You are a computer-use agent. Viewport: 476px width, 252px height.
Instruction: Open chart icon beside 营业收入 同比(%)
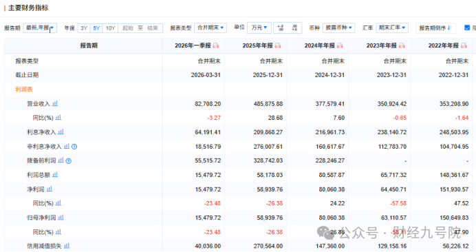tap(58, 117)
